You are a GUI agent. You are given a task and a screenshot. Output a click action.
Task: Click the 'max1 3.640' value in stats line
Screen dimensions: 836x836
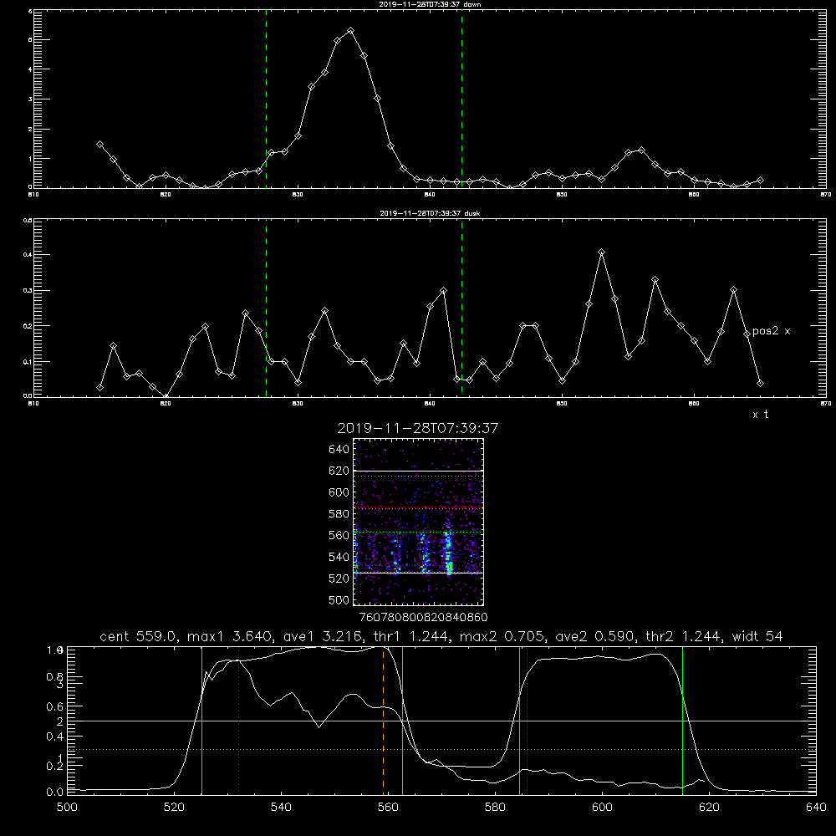click(229, 636)
